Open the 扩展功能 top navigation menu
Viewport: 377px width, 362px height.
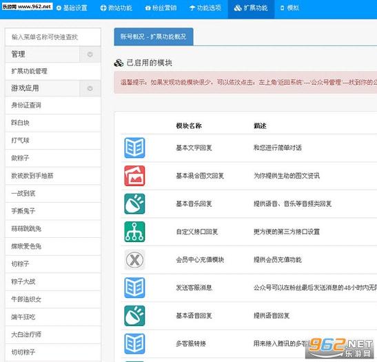[x=251, y=8]
